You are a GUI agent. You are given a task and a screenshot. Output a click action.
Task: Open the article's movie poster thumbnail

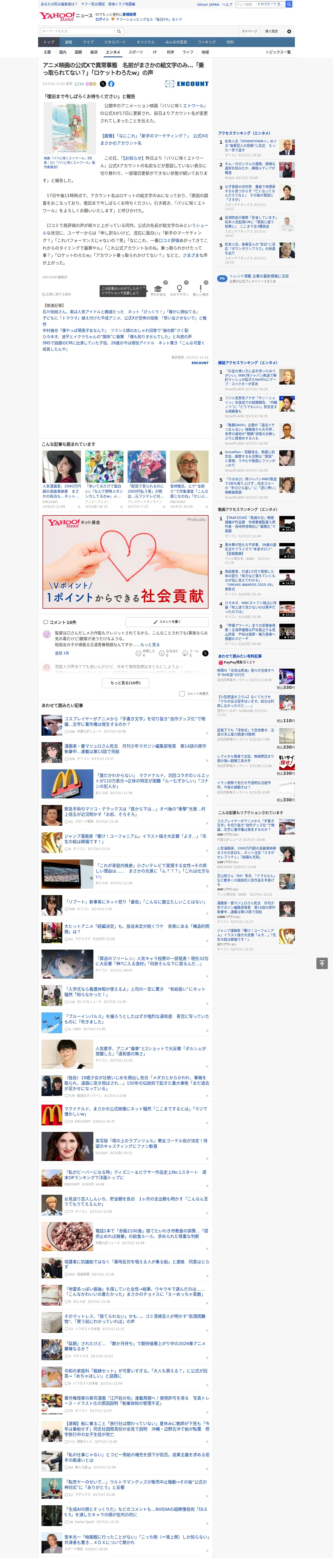point(70,128)
